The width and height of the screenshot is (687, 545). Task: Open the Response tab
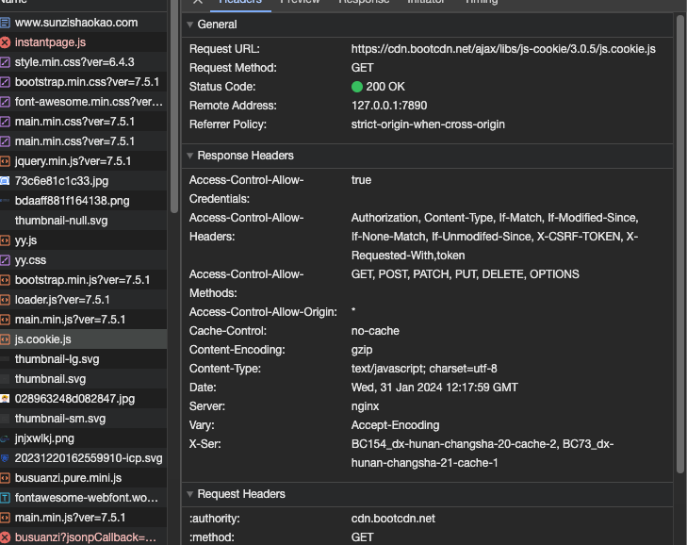pos(364,2)
